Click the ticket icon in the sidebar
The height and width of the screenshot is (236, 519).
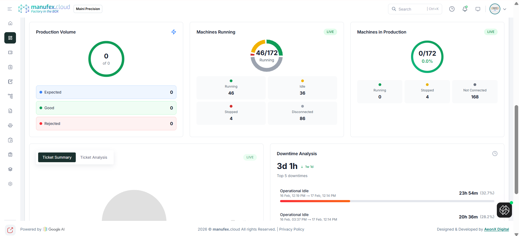[10, 52]
